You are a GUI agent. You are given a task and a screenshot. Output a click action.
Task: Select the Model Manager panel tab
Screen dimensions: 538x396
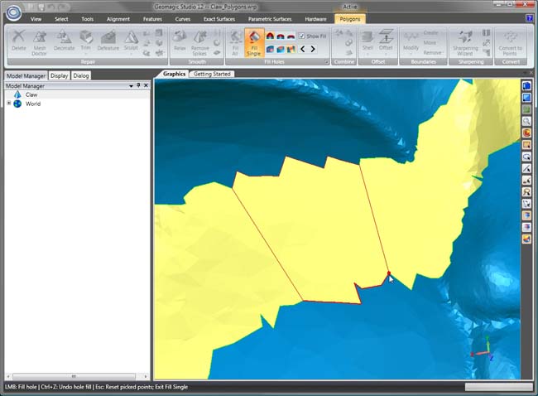(x=26, y=76)
